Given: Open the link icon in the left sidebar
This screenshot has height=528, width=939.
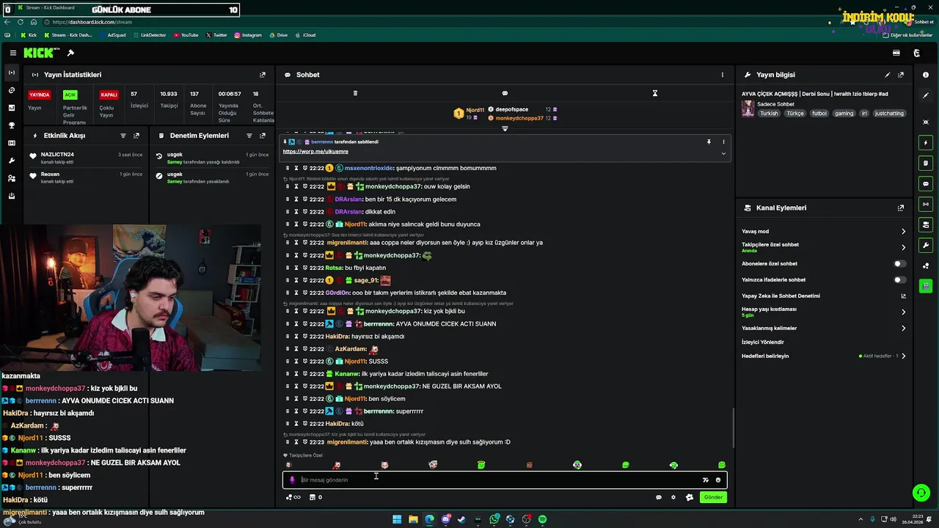Looking at the screenshot, I should tap(11, 90).
